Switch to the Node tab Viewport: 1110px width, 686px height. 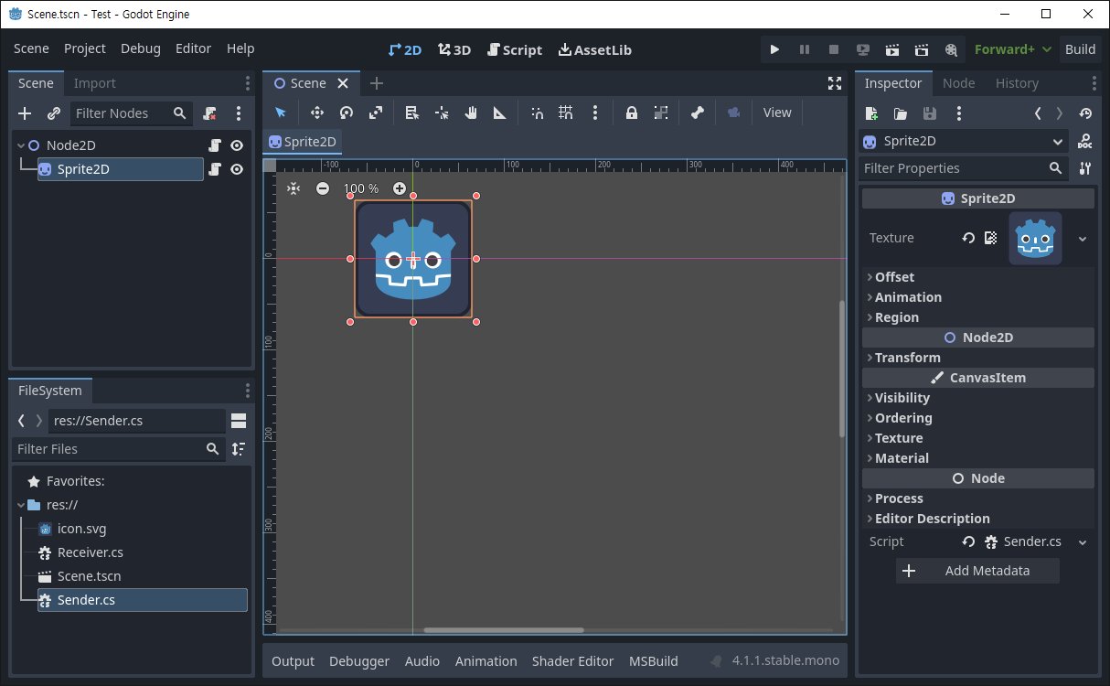(958, 83)
